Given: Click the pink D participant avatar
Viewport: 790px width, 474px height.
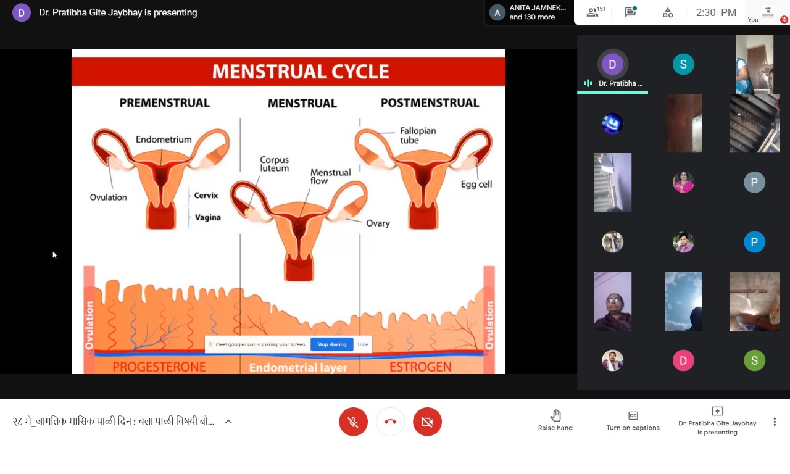Looking at the screenshot, I should click(x=683, y=360).
